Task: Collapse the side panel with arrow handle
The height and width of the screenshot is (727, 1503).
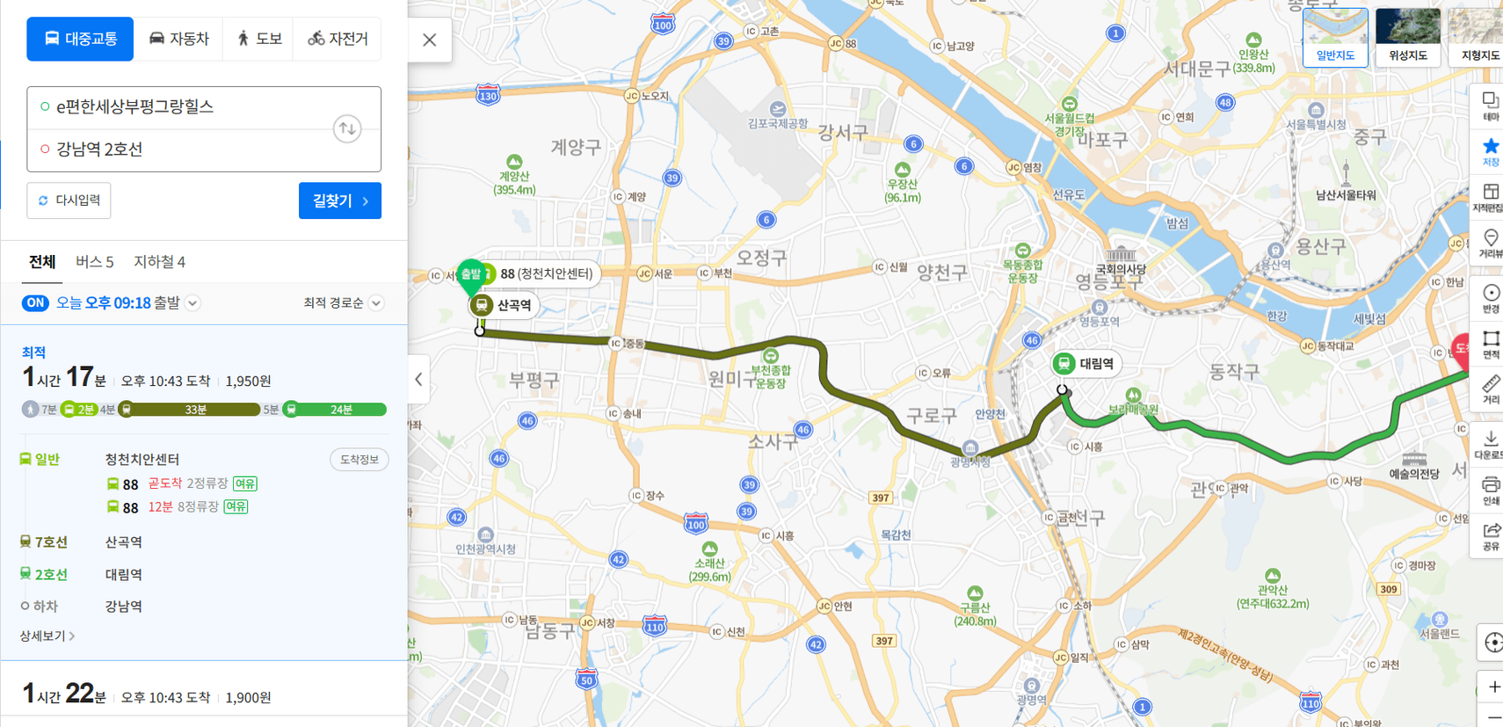Action: (x=418, y=380)
